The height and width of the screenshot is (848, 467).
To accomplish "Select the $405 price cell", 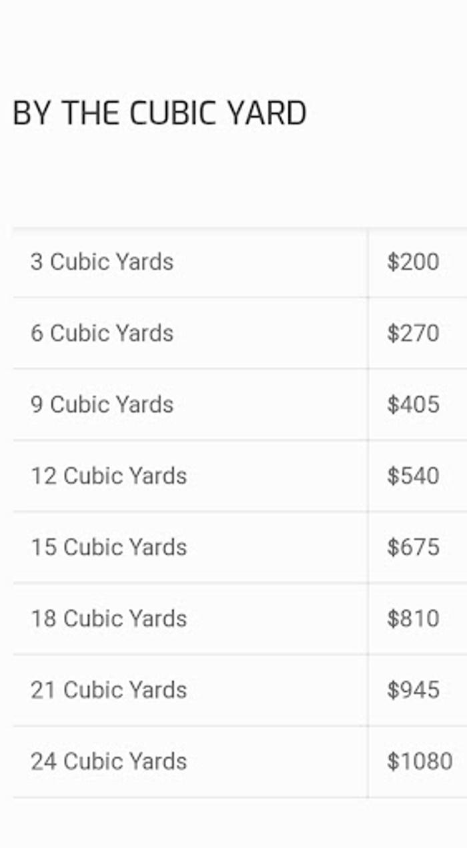I will (413, 404).
